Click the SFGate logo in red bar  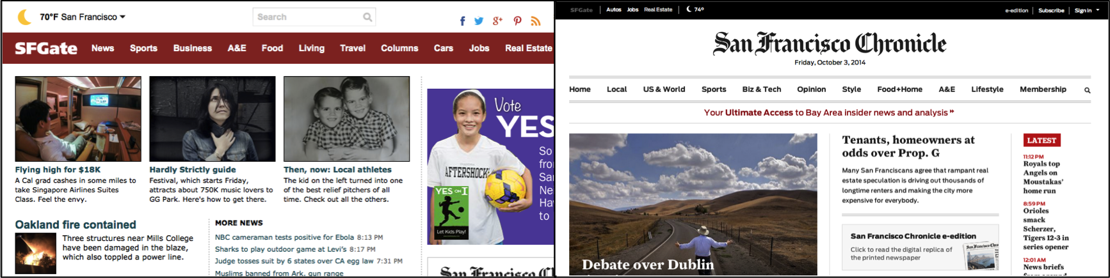click(46, 49)
